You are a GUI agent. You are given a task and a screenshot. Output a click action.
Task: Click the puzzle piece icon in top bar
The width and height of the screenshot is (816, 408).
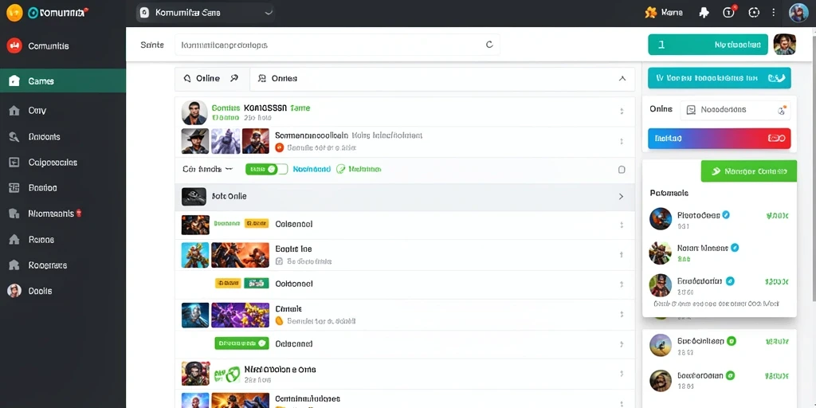point(704,13)
